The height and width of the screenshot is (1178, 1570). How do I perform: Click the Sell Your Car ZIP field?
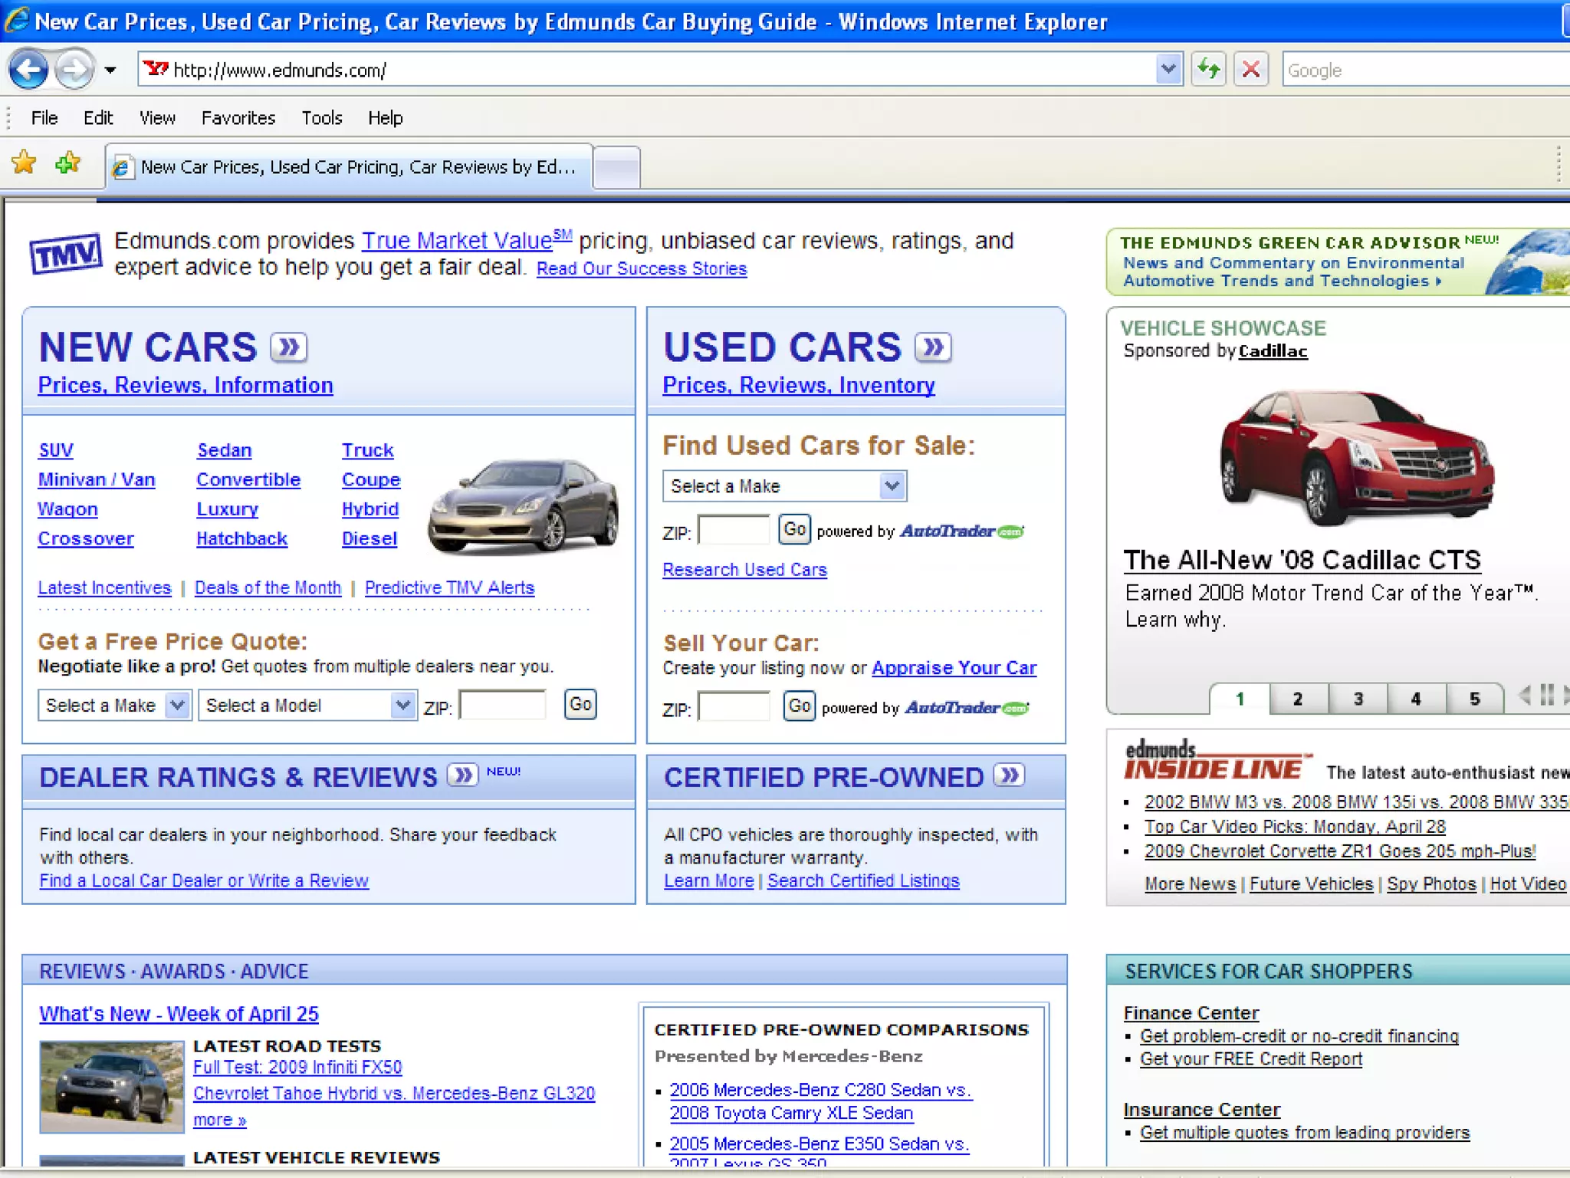point(734,707)
